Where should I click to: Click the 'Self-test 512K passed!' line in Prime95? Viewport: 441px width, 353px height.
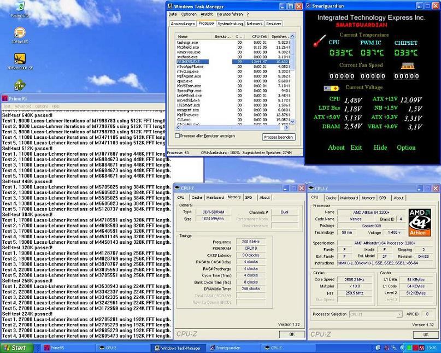point(27,148)
